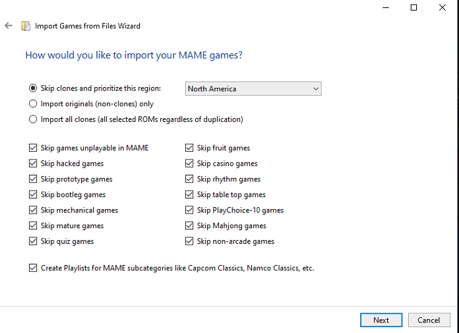Maximize the wizard window
The width and height of the screenshot is (459, 333).
[x=413, y=8]
